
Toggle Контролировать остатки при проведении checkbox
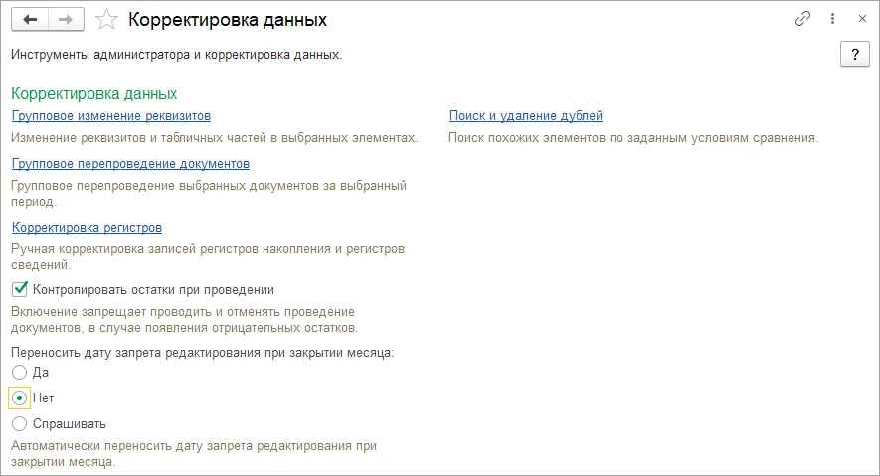tap(20, 289)
